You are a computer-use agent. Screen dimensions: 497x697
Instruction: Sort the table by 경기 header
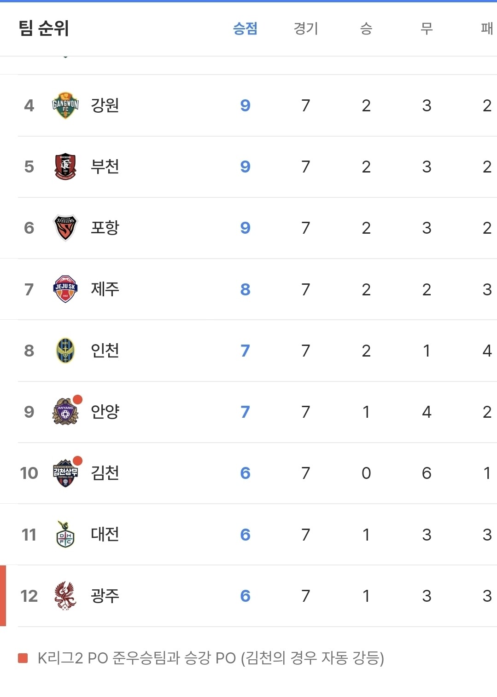click(306, 29)
